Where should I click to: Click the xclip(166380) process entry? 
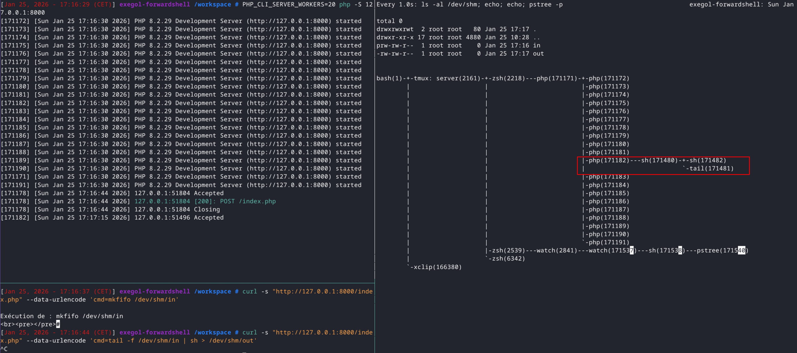tap(436, 267)
